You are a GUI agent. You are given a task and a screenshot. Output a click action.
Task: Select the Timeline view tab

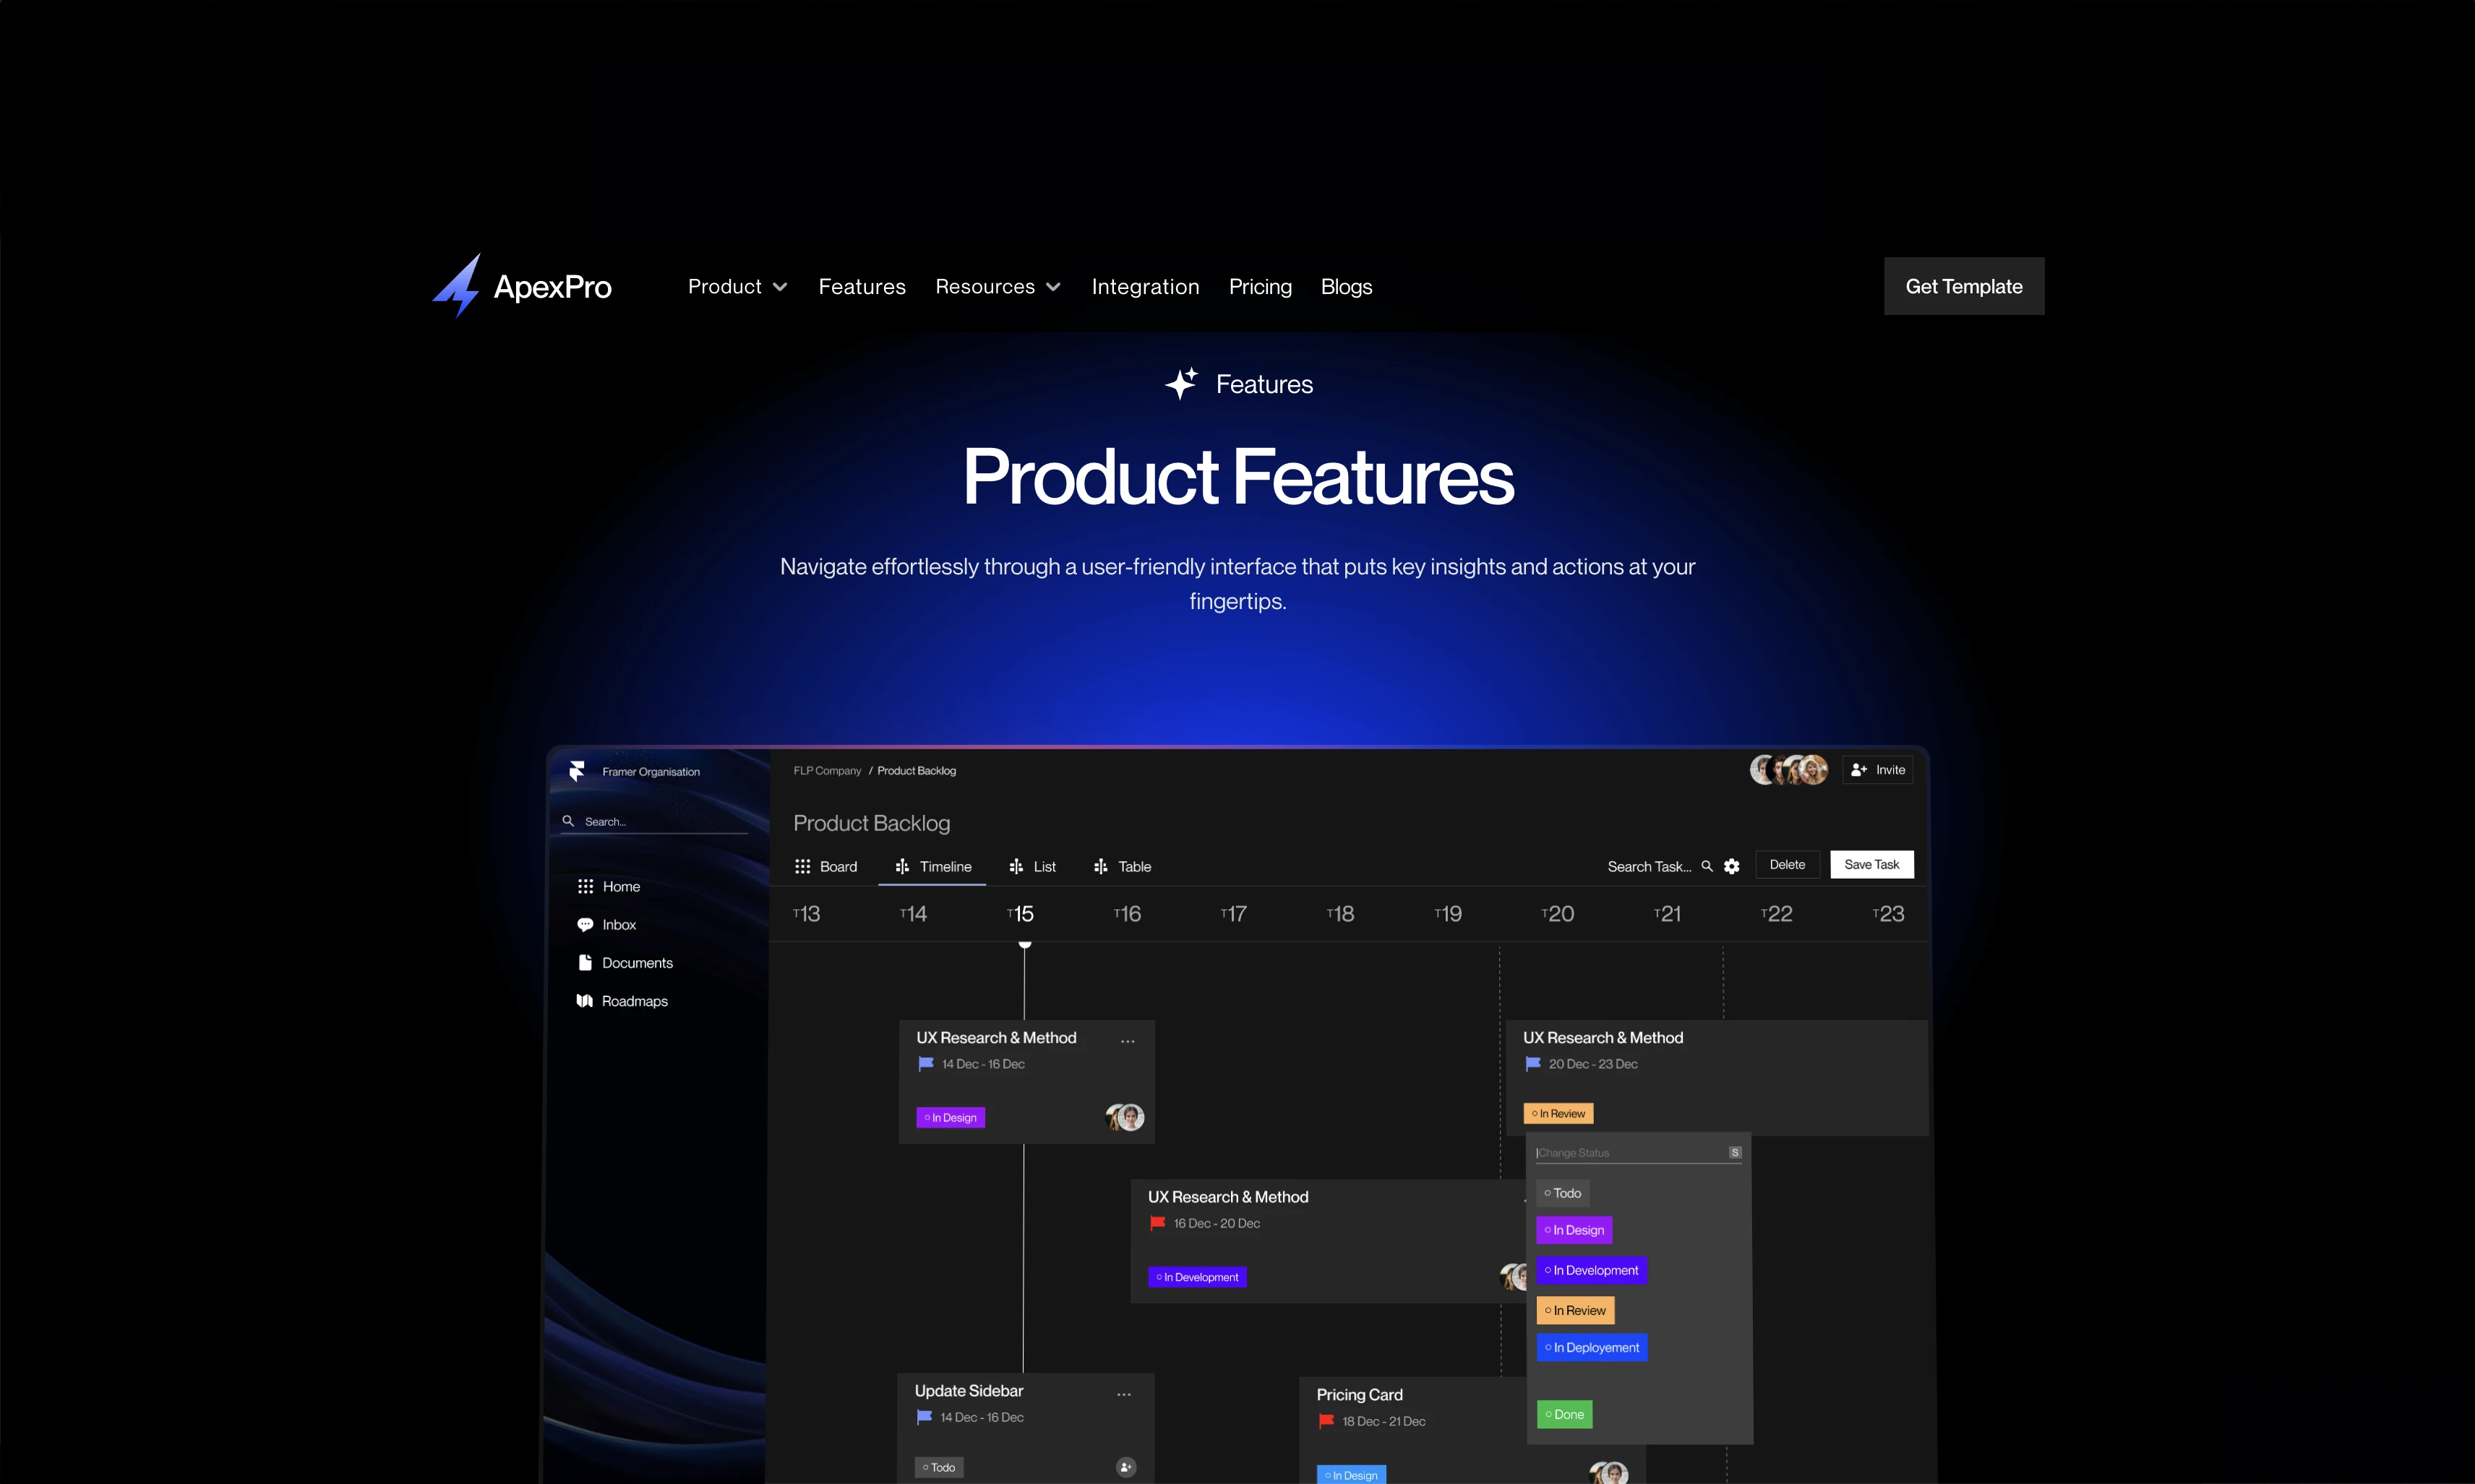pyautogui.click(x=932, y=867)
